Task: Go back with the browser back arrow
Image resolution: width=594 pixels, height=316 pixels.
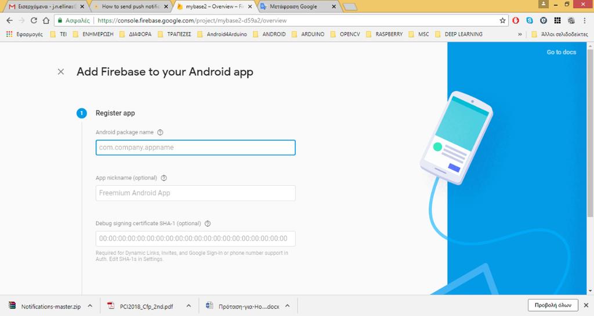Action: pos(9,20)
